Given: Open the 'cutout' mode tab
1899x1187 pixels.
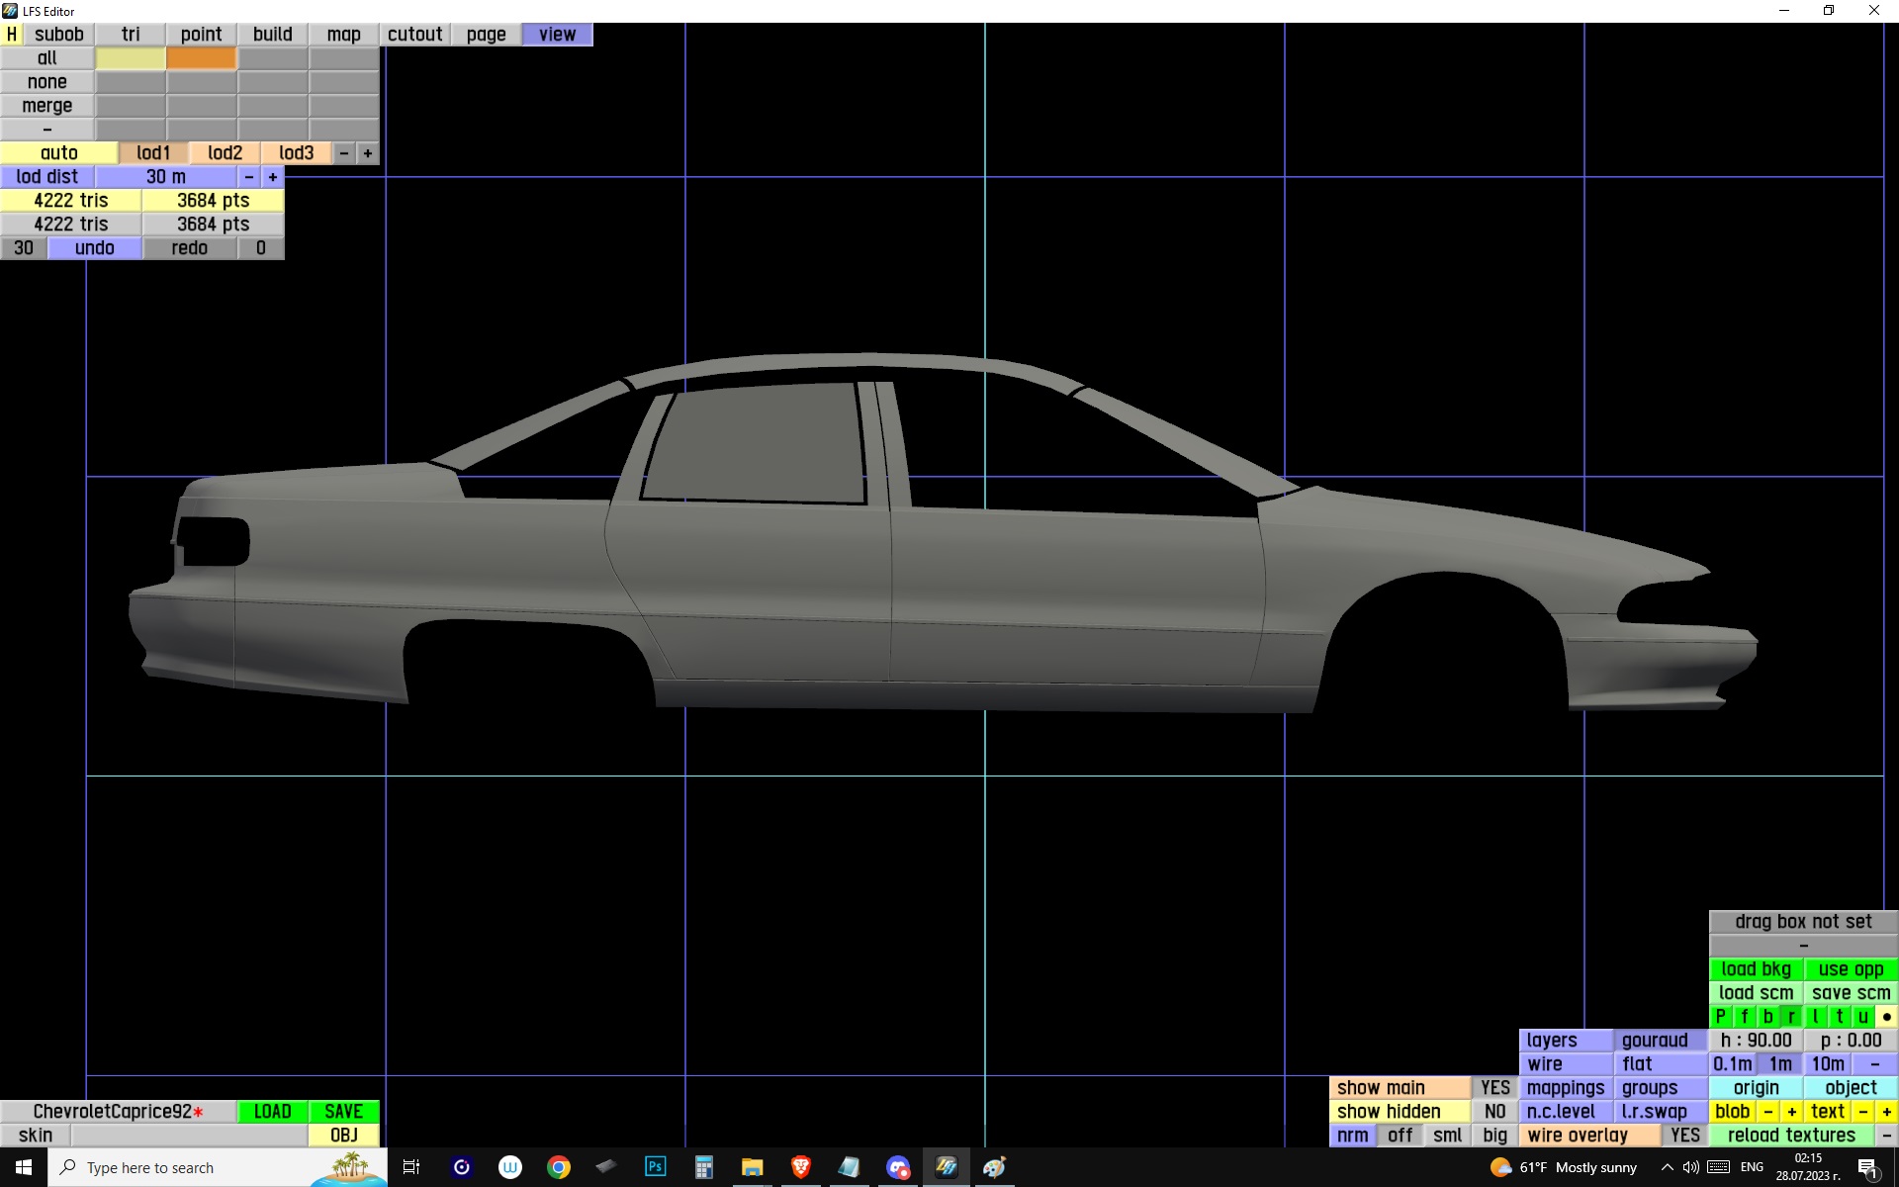Looking at the screenshot, I should [x=414, y=35].
